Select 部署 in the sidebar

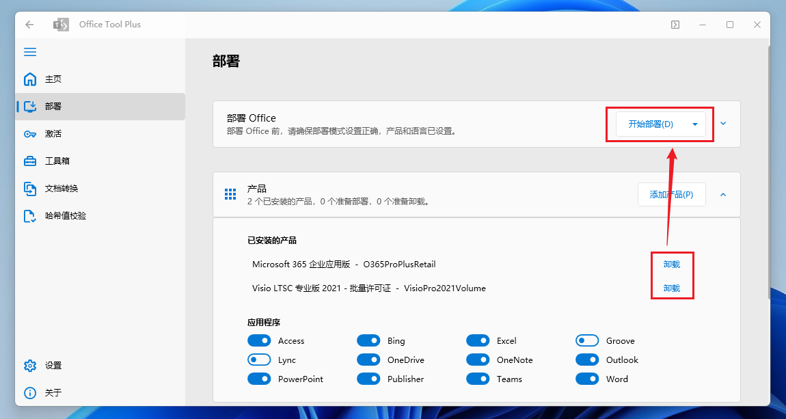pyautogui.click(x=100, y=106)
